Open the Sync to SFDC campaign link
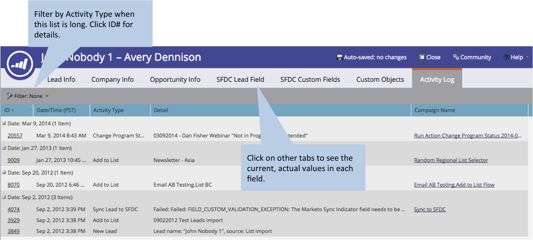Viewport: 533px width, 240px height. [x=430, y=210]
